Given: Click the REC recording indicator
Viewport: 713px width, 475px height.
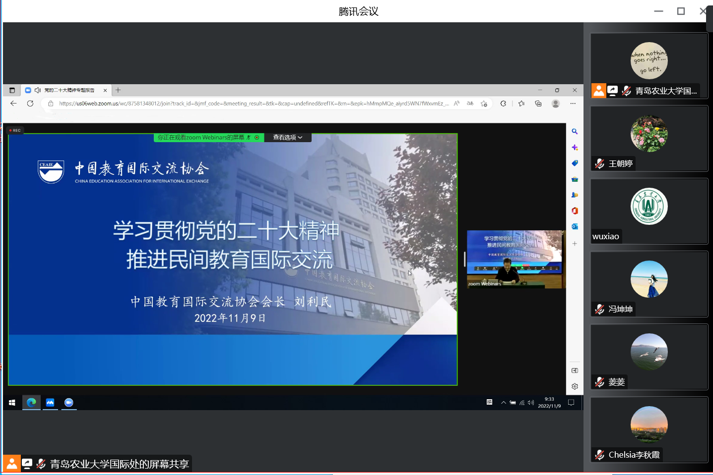Looking at the screenshot, I should click(x=15, y=130).
